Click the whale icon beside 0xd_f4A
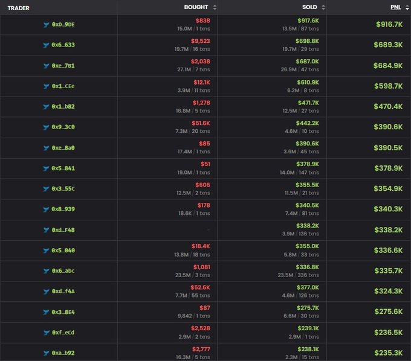Viewport: 411px width, 361px height. [46, 292]
